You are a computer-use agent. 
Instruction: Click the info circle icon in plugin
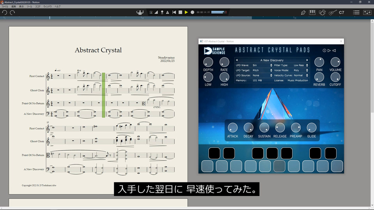[x=324, y=51]
